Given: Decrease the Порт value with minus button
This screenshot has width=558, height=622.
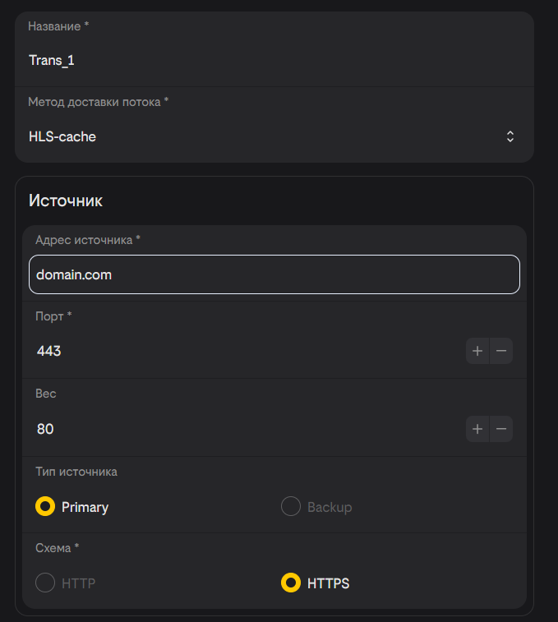Looking at the screenshot, I should [x=501, y=352].
